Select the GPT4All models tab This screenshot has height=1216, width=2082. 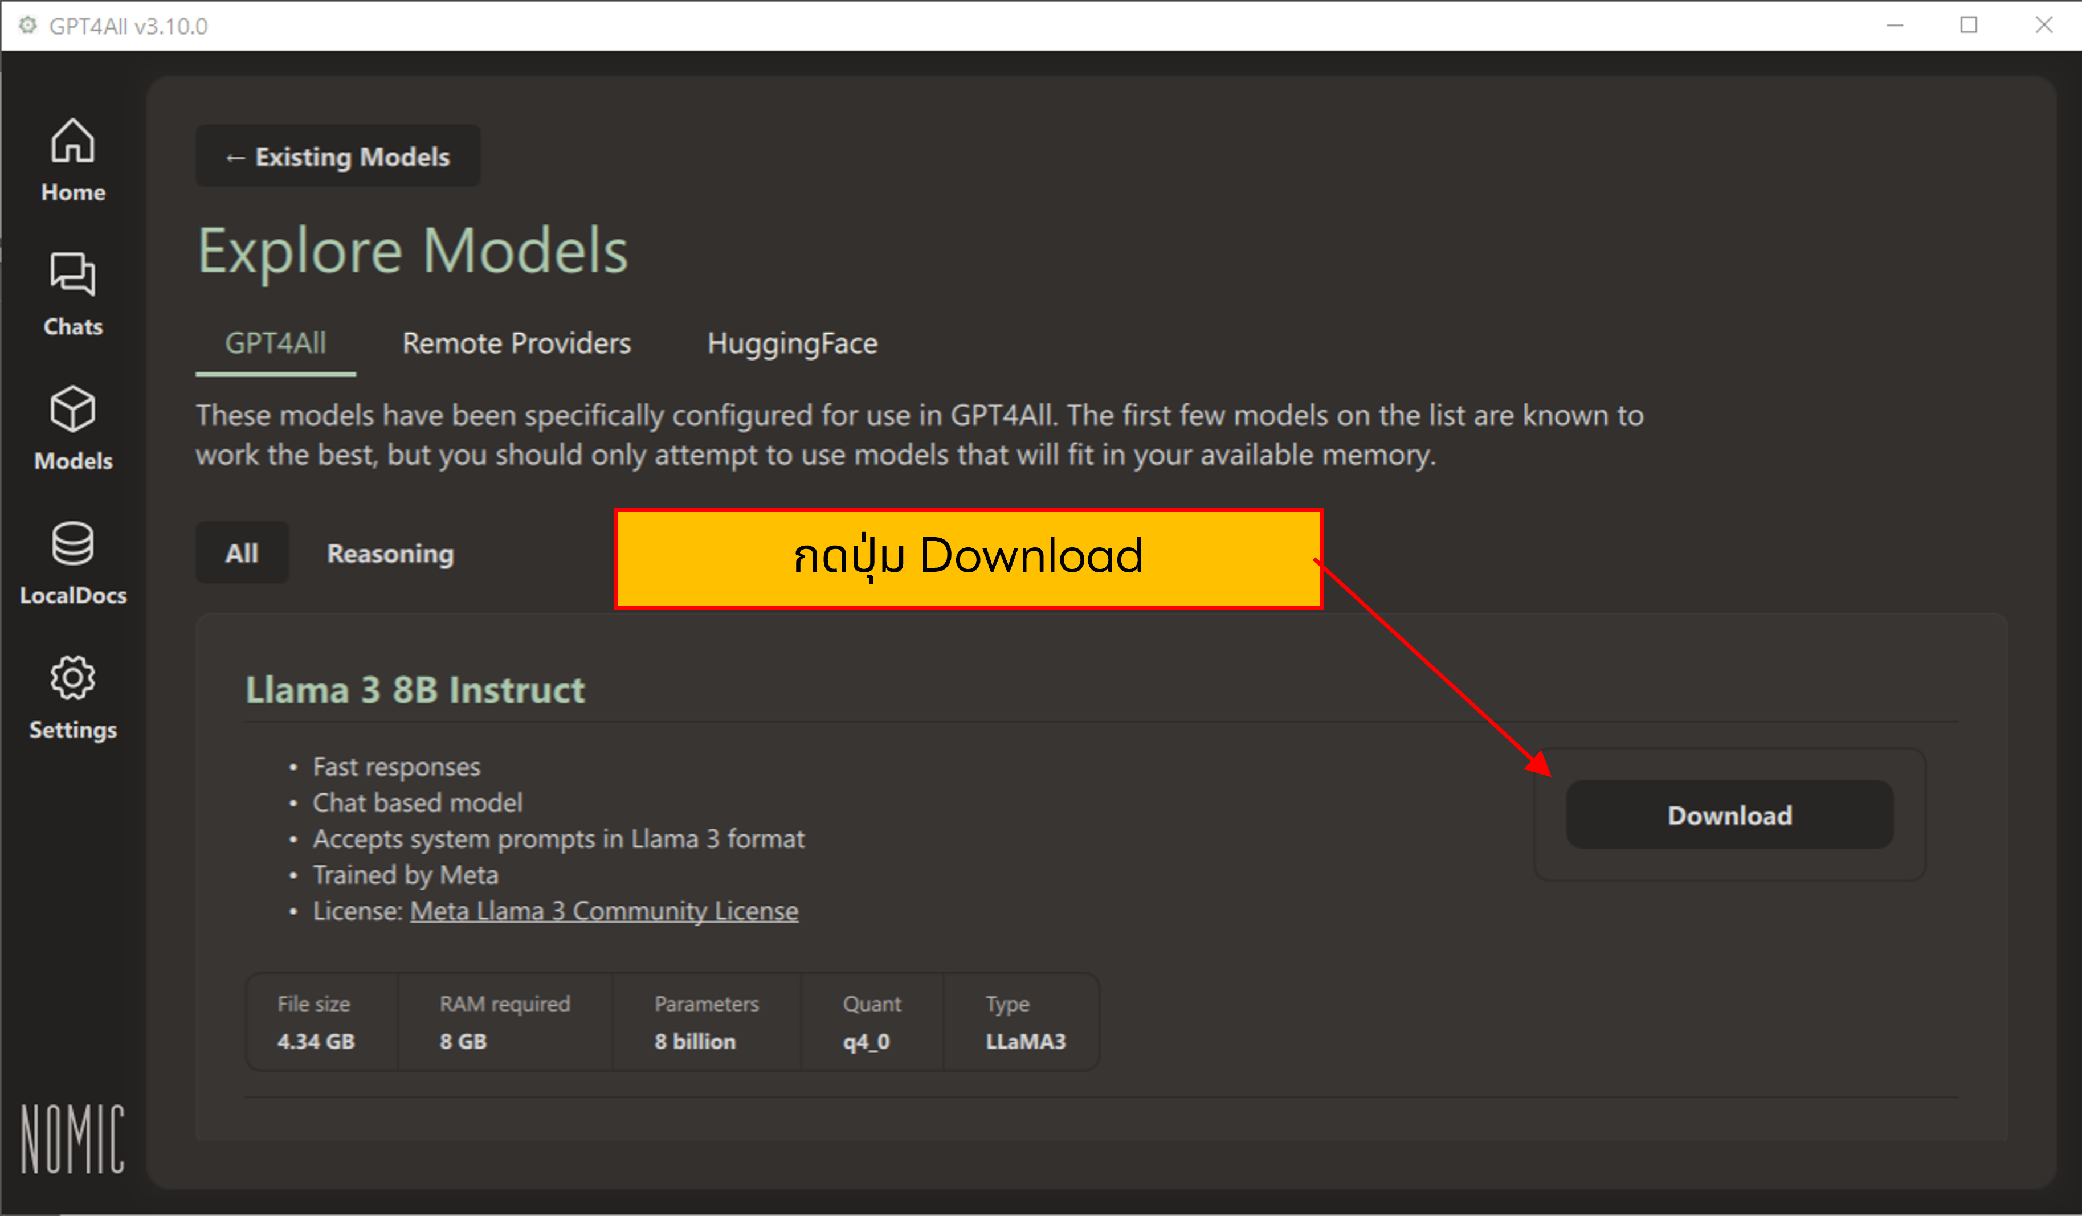[x=275, y=343]
